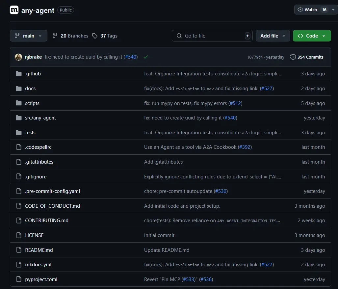Click the tags icon beside 37 Tags
This screenshot has height=289, width=338.
[x=95, y=36]
